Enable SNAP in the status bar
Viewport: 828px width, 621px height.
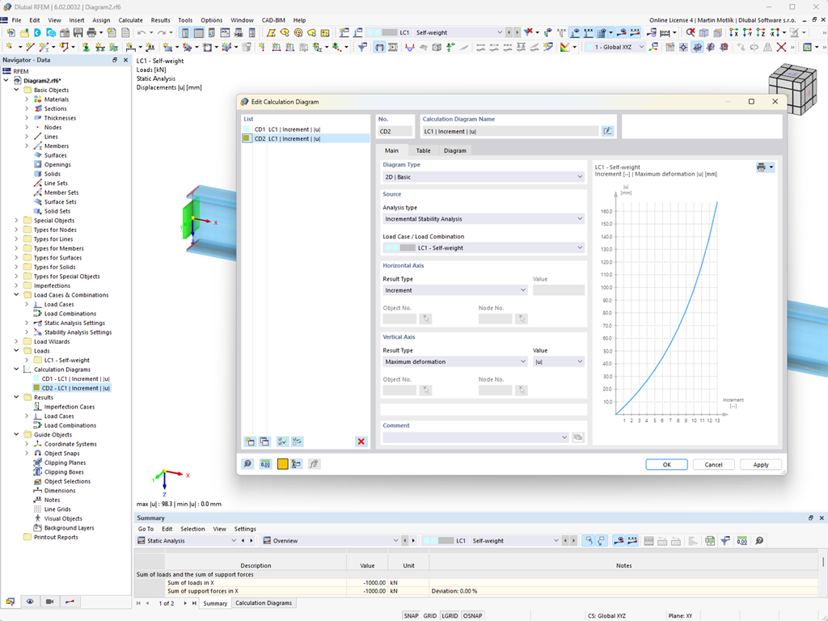click(411, 615)
